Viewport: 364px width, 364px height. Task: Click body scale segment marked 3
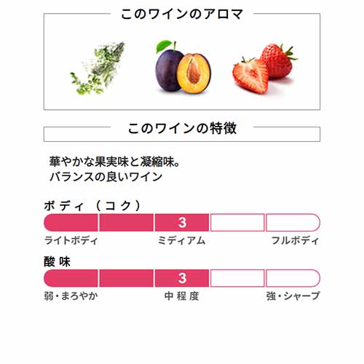[182, 223]
